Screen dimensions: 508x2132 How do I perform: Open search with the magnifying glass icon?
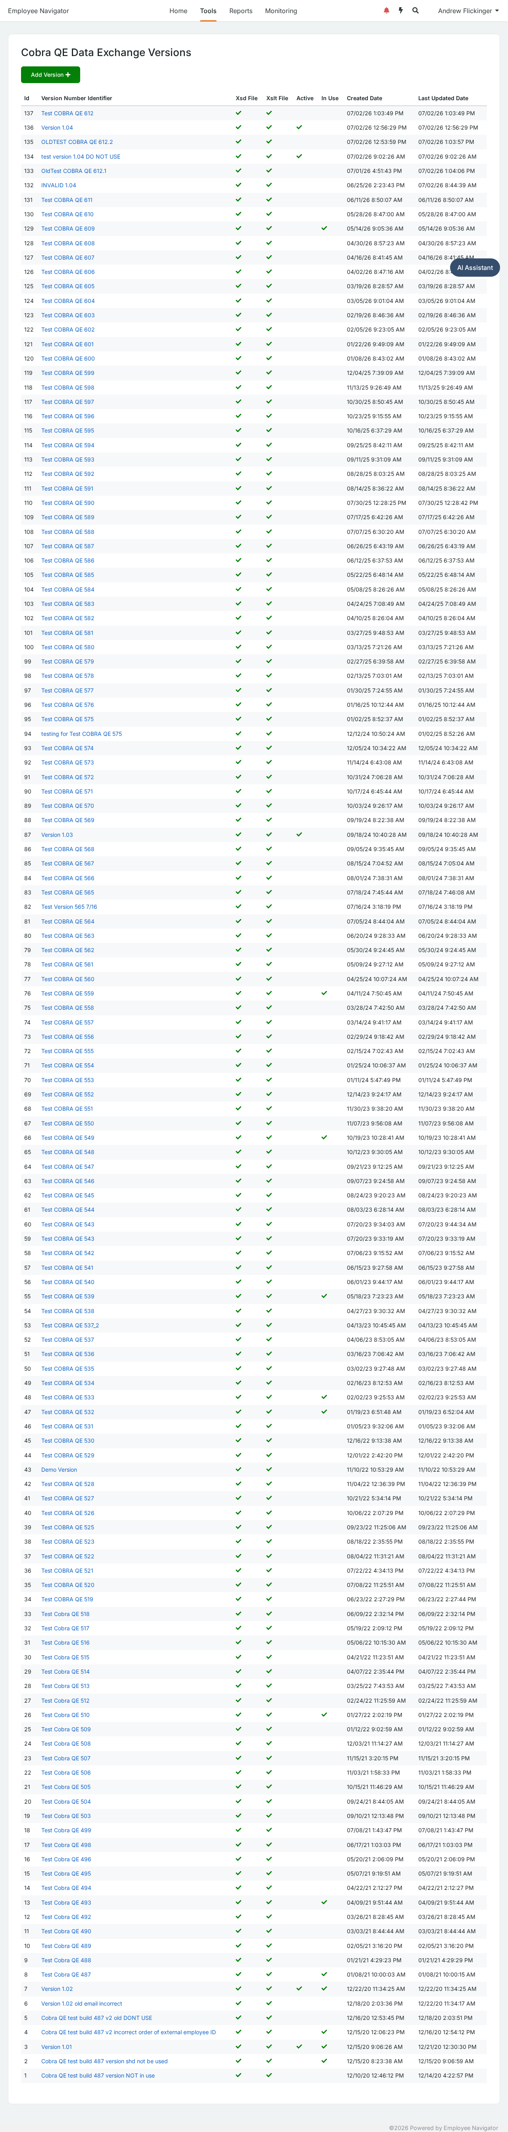click(x=416, y=11)
